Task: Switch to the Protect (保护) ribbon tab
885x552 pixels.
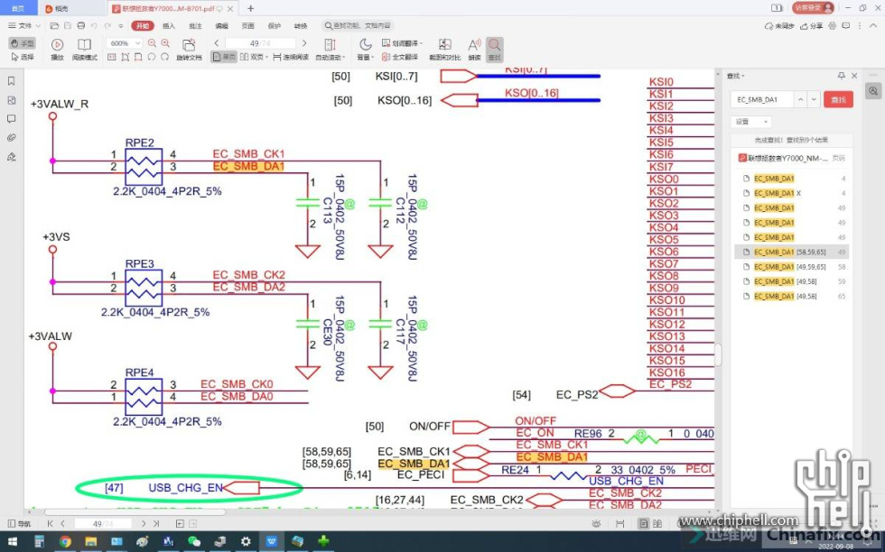Action: 275,25
